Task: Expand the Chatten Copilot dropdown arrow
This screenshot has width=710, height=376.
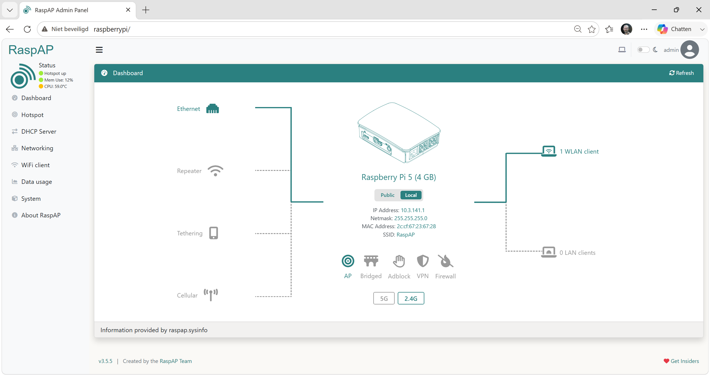Action: pos(702,29)
